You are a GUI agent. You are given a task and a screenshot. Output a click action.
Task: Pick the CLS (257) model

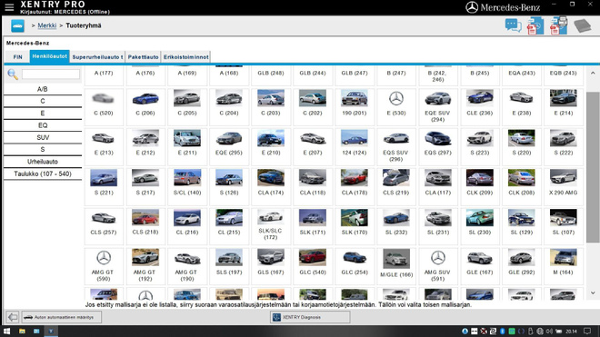coord(104,226)
